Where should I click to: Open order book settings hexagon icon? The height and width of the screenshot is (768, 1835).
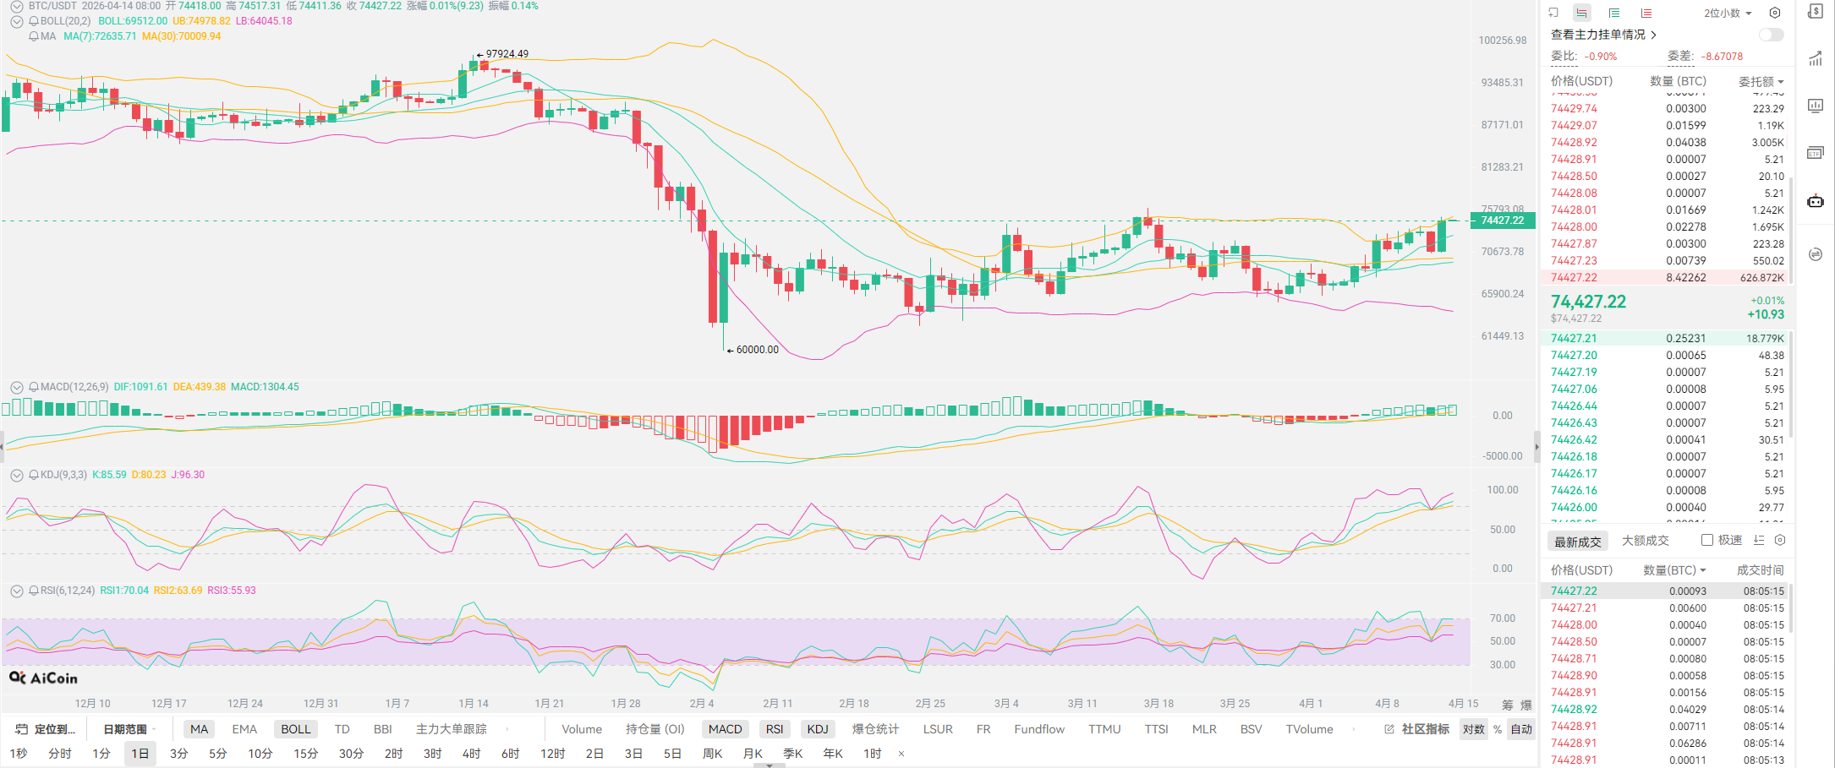point(1775,13)
